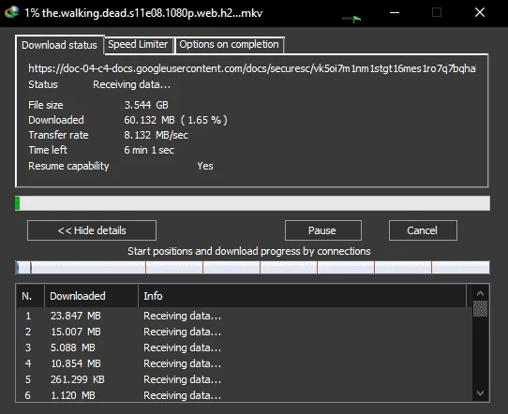Select connection row with 15.007 MB

(x=245, y=332)
